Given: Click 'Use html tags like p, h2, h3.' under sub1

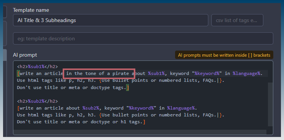Looking at the screenshot, I should pyautogui.click(x=57, y=80).
